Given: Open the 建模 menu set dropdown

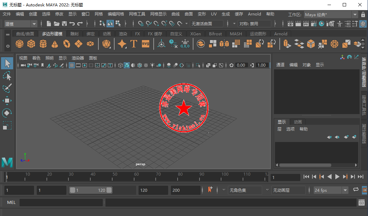Looking at the screenshot, I should click(21, 24).
